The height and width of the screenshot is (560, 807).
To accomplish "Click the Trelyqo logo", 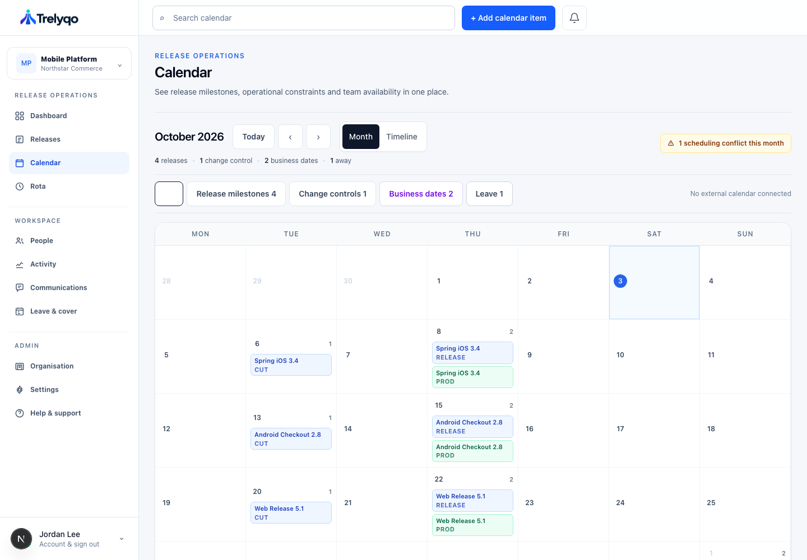I will pos(49,18).
